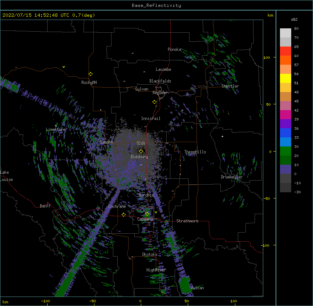The height and width of the screenshot is (306, 313).
Task: Pick the light gray 80 dBZ swatch
Action: pos(285,33)
